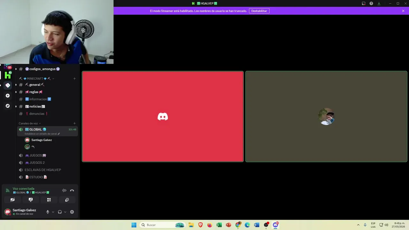This screenshot has height=230, width=409.
Task: Toggle microphone mute
Action: (x=48, y=212)
